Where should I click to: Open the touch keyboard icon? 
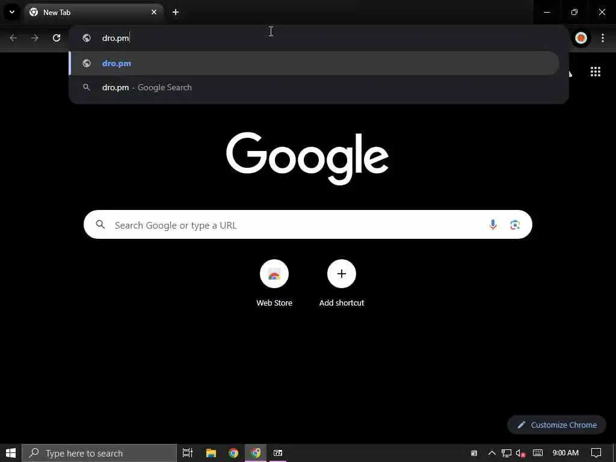[538, 453]
